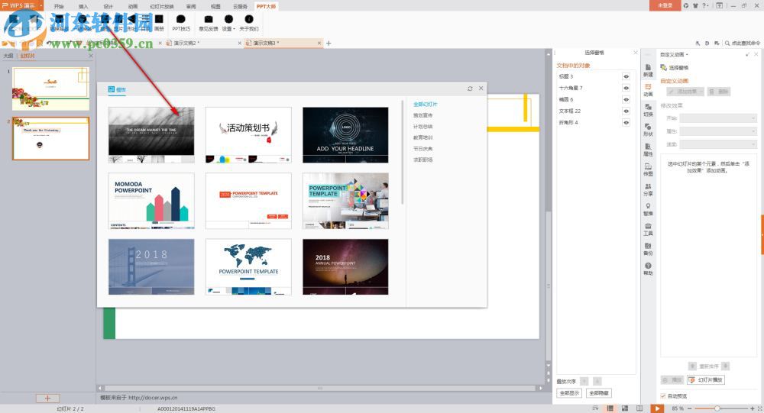This screenshot has width=764, height=413.
Task: Adjust the zoom slider in status bar
Action: click(717, 408)
